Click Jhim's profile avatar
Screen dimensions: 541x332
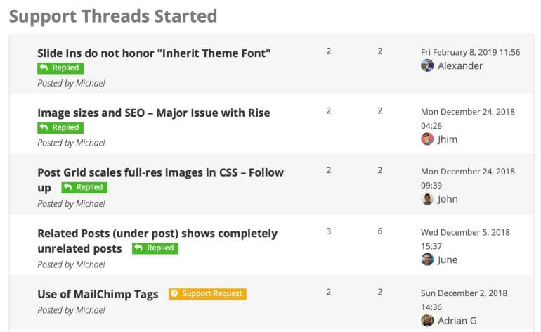pos(427,139)
